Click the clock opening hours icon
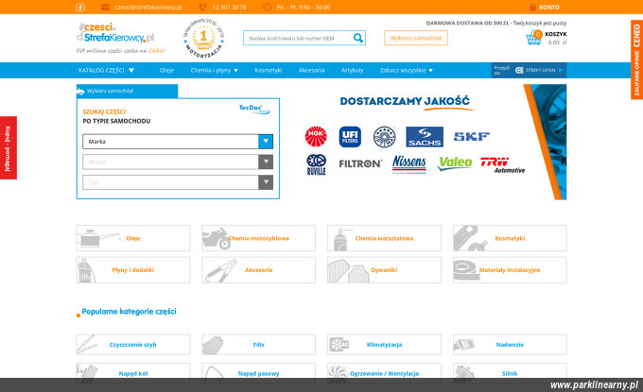The height and width of the screenshot is (392, 643). pos(267,8)
